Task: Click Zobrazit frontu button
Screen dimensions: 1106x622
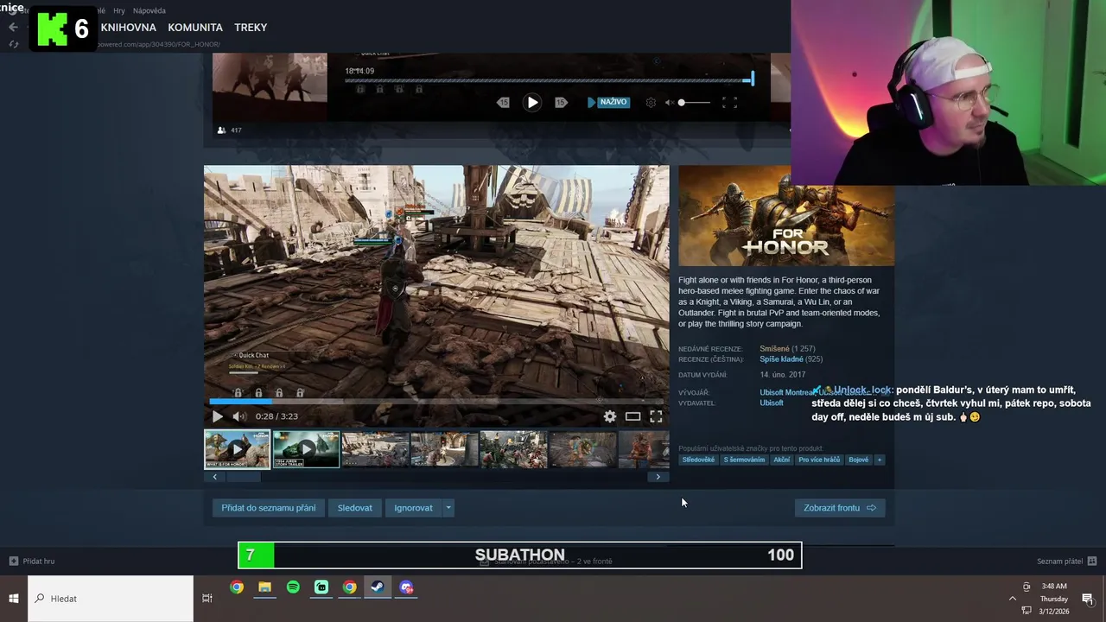Action: point(840,508)
